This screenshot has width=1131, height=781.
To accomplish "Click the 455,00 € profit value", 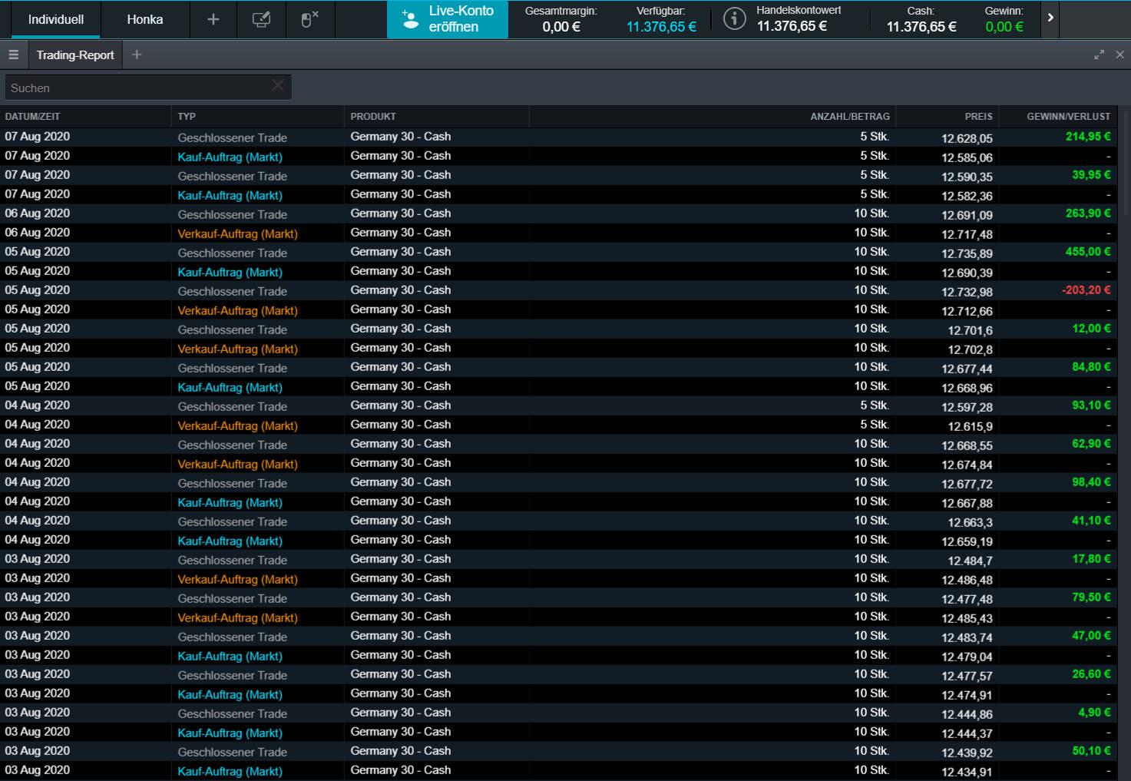I will click(x=1088, y=252).
